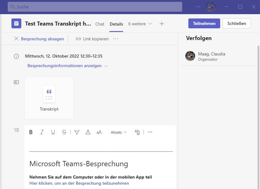This screenshot has height=189, width=260.
Task: Toggle bold formatting in the editor
Action: point(31,132)
